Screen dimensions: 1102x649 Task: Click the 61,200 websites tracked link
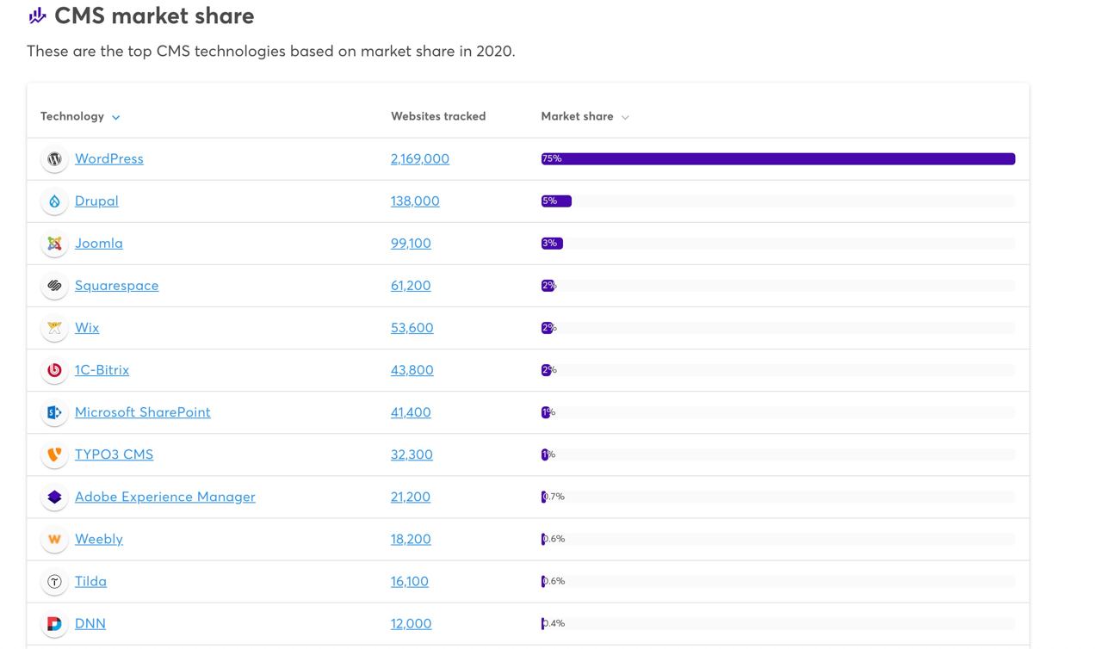[411, 285]
